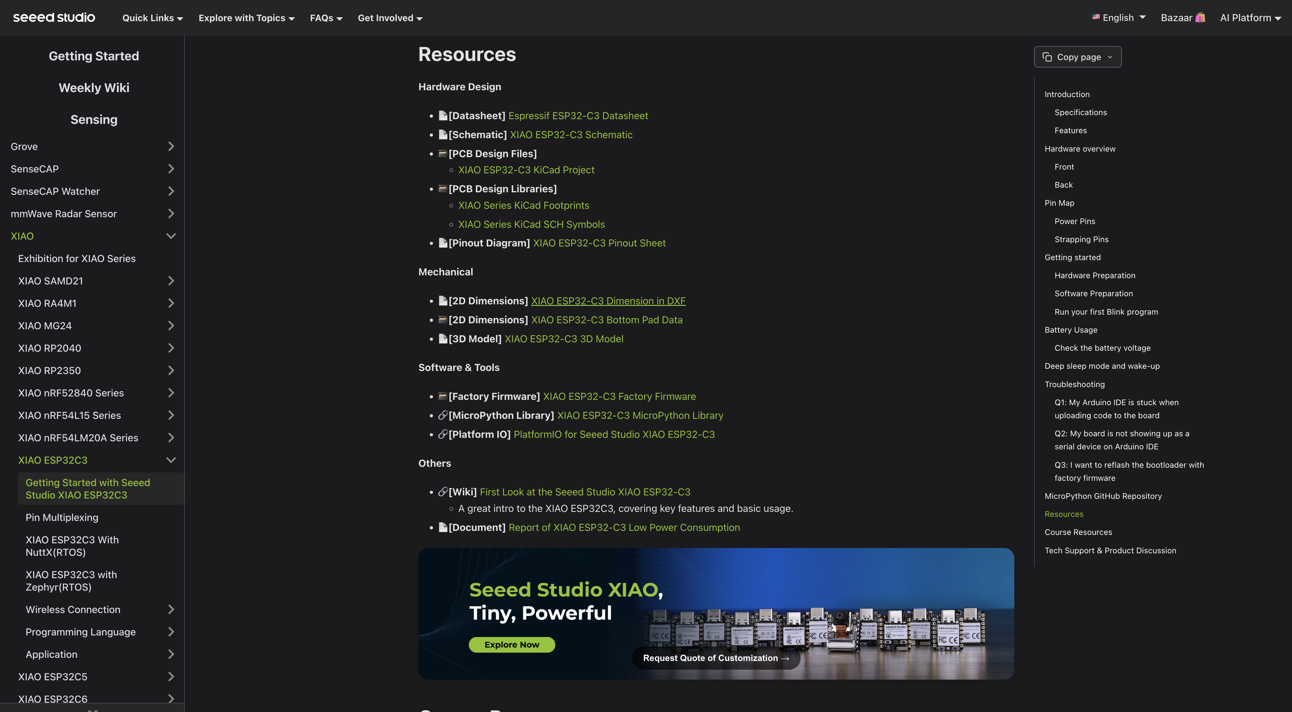The image size is (1292, 712).
Task: Click the Seeed Studio logo
Action: (54, 17)
